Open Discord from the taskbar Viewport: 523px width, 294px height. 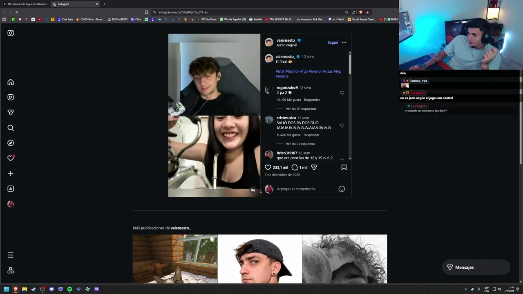51,289
